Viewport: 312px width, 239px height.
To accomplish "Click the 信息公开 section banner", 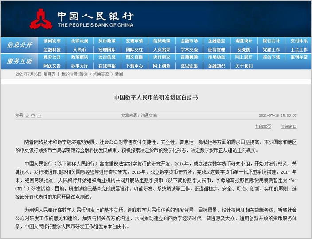I will 19,45.
